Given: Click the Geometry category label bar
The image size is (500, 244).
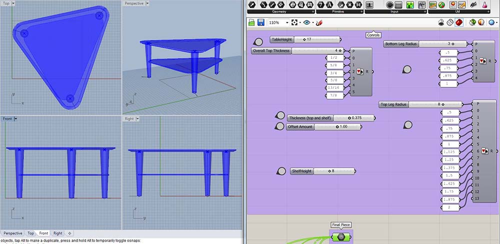Looking at the screenshot, I should (x=281, y=11).
